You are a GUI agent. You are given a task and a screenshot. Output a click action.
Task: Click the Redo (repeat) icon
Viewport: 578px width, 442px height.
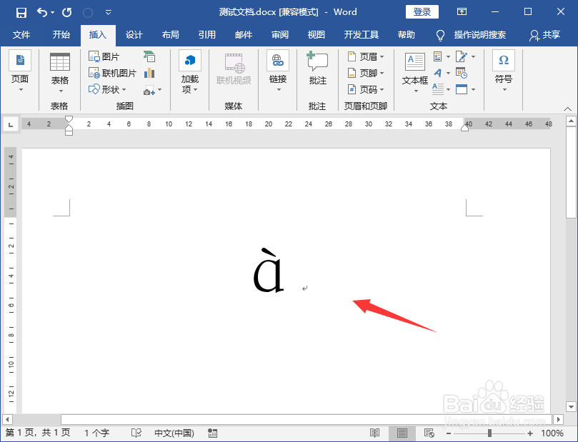tap(66, 13)
